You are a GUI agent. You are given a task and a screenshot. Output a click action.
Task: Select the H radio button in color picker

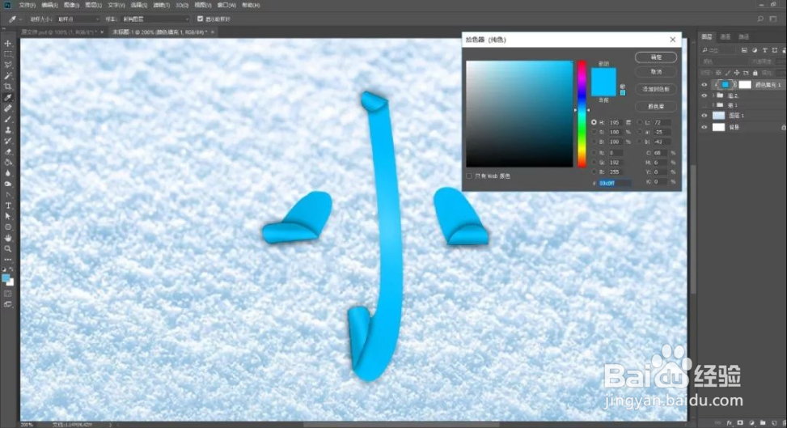[x=594, y=122]
